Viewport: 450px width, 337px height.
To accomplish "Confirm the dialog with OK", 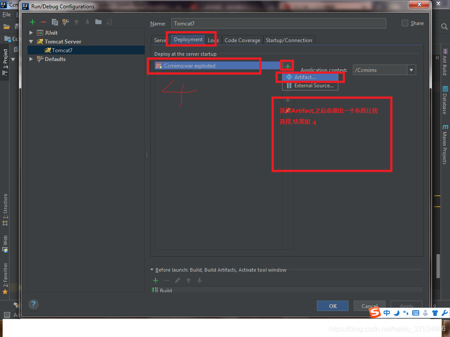I will point(333,306).
